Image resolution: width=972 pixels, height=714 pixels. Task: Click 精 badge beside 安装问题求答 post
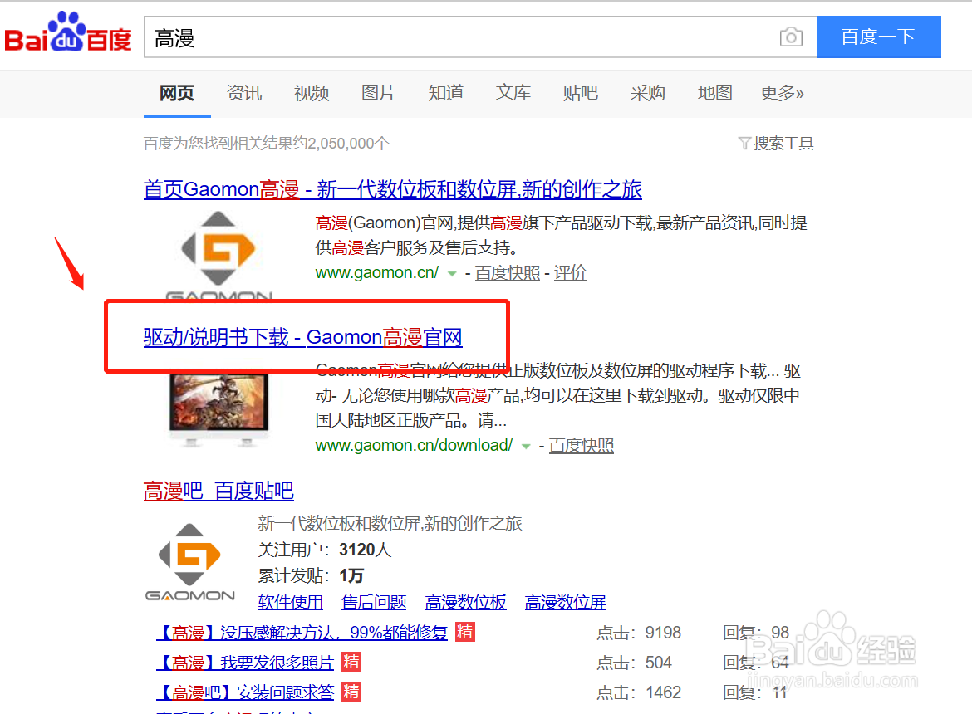[351, 692]
